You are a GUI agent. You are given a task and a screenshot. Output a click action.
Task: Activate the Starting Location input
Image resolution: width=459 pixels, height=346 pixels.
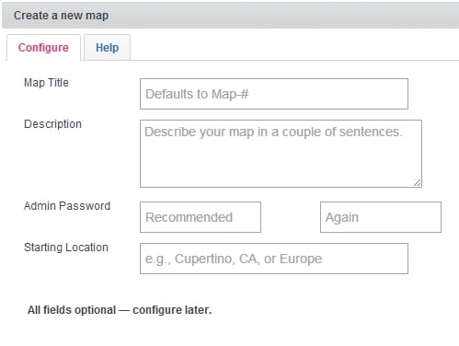click(x=274, y=259)
